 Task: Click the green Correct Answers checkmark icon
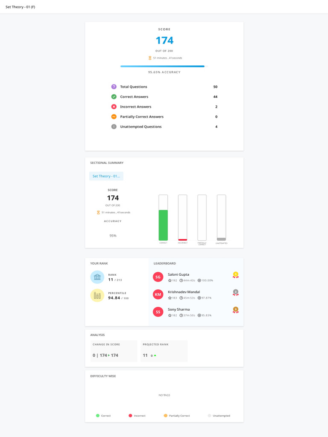[x=114, y=97]
